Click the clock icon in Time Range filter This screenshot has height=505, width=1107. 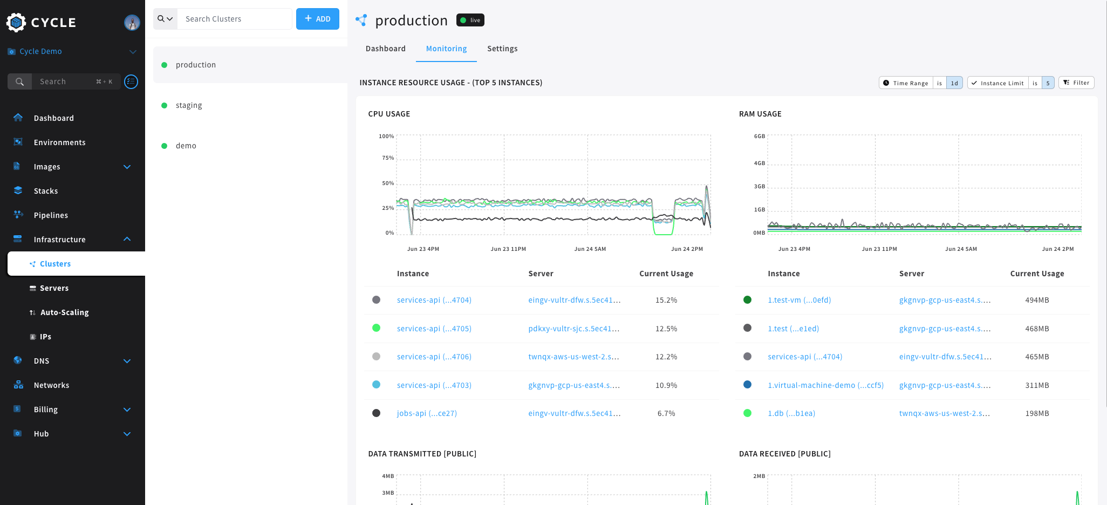click(886, 83)
